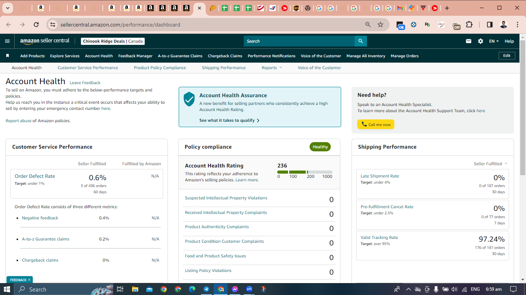
Task: Open Manage All Inventory
Action: click(x=366, y=56)
